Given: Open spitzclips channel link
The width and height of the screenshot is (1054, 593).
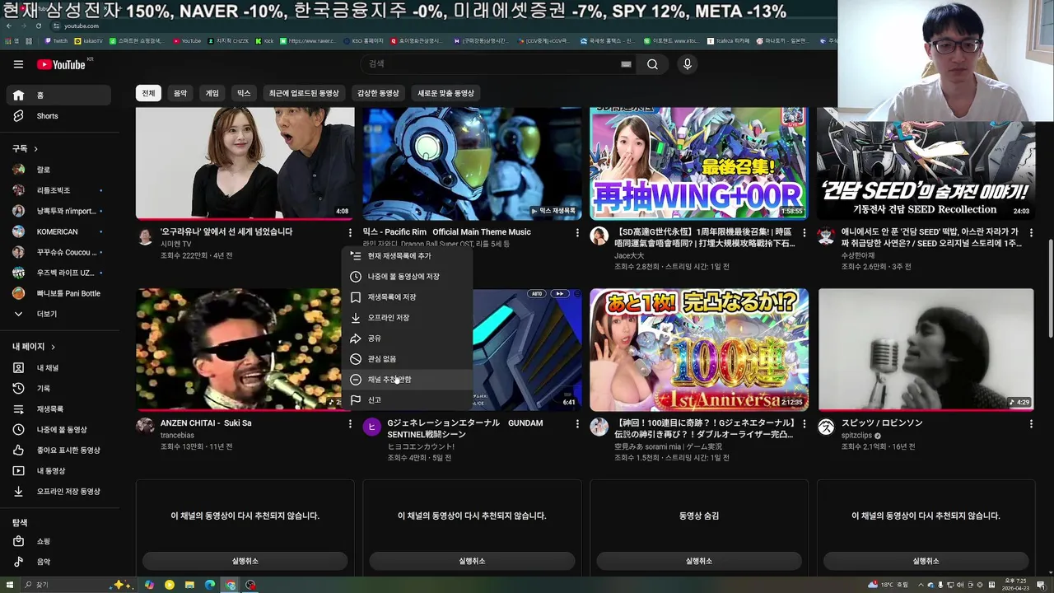Looking at the screenshot, I should pos(856,435).
